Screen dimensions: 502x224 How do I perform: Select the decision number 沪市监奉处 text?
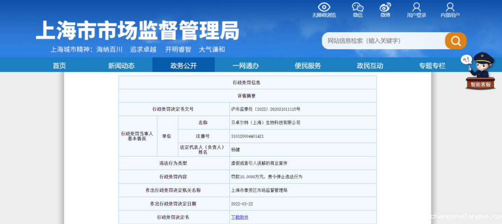click(265, 109)
